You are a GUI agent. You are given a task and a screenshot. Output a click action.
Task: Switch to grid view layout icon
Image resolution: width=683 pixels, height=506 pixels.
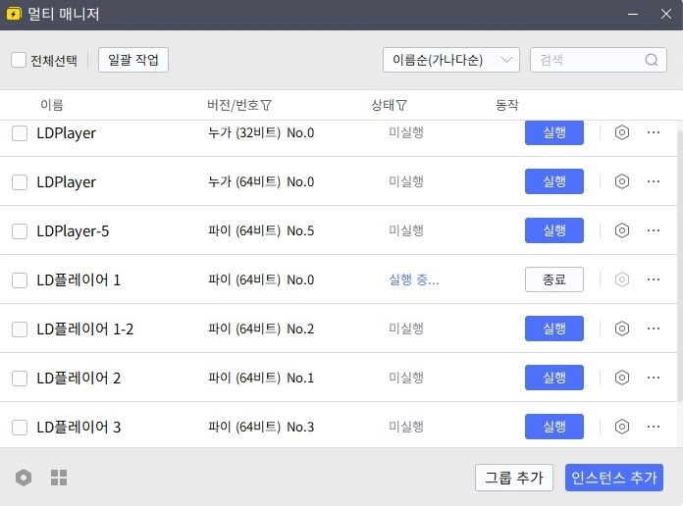(x=59, y=478)
